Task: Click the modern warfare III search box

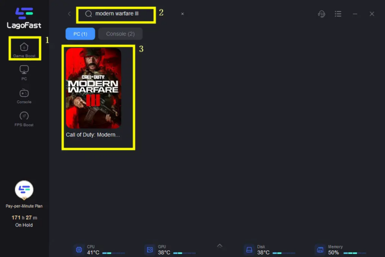Action: click(120, 14)
